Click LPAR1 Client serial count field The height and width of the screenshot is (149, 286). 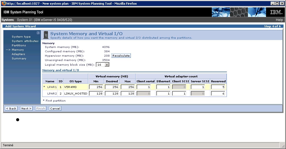tap(143, 87)
